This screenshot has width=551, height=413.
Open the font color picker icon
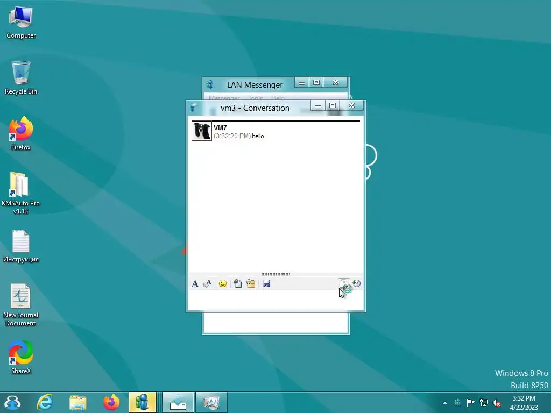(207, 283)
